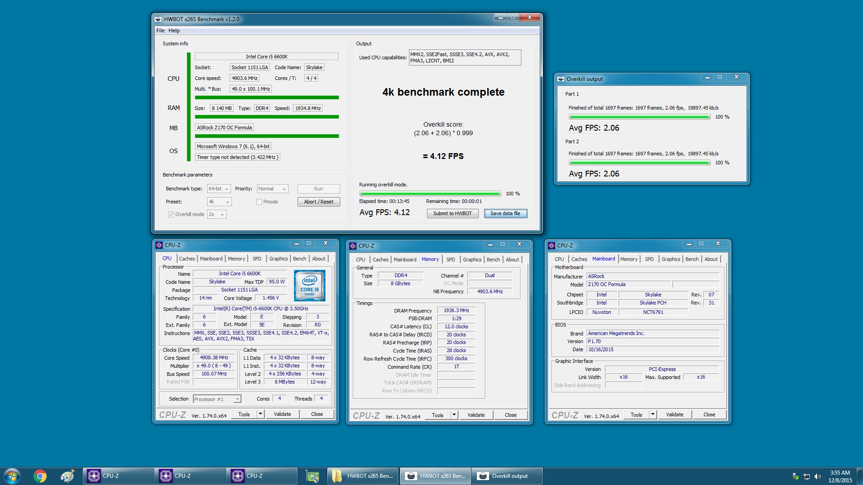Open the Caches tab in the CPU tab CPU-Z window
This screenshot has width=863, height=485.
tap(187, 259)
